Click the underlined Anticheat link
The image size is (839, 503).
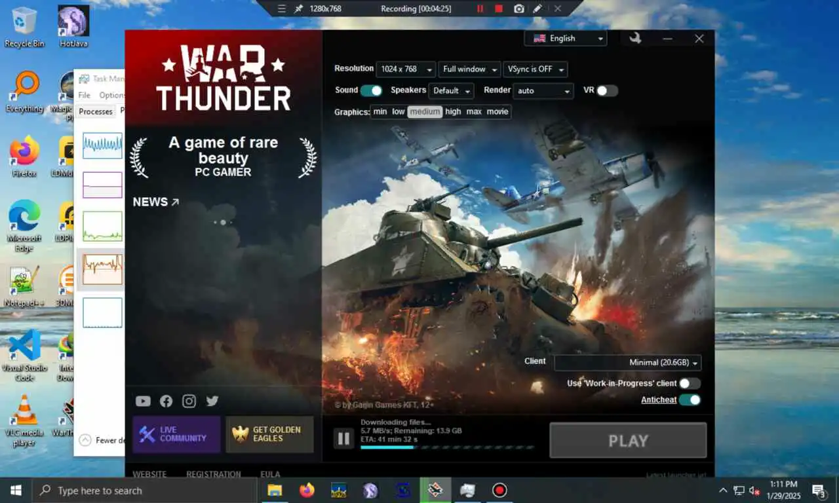659,400
